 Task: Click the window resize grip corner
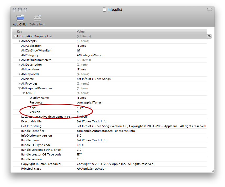(213, 171)
